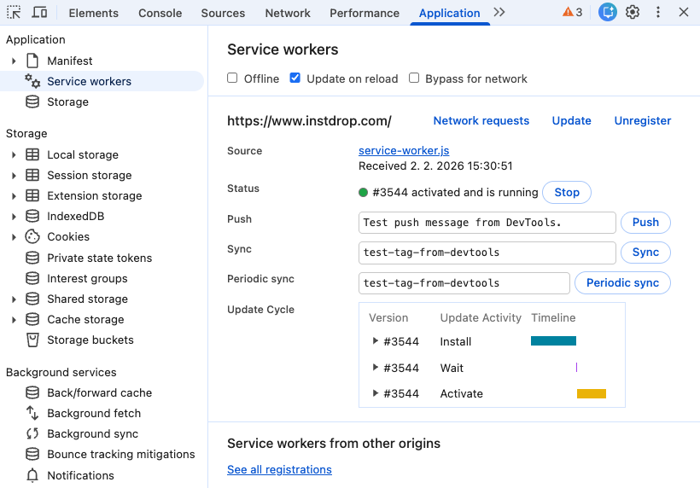The height and width of the screenshot is (488, 700).
Task: Expand the Shared storage node
Action: point(14,299)
